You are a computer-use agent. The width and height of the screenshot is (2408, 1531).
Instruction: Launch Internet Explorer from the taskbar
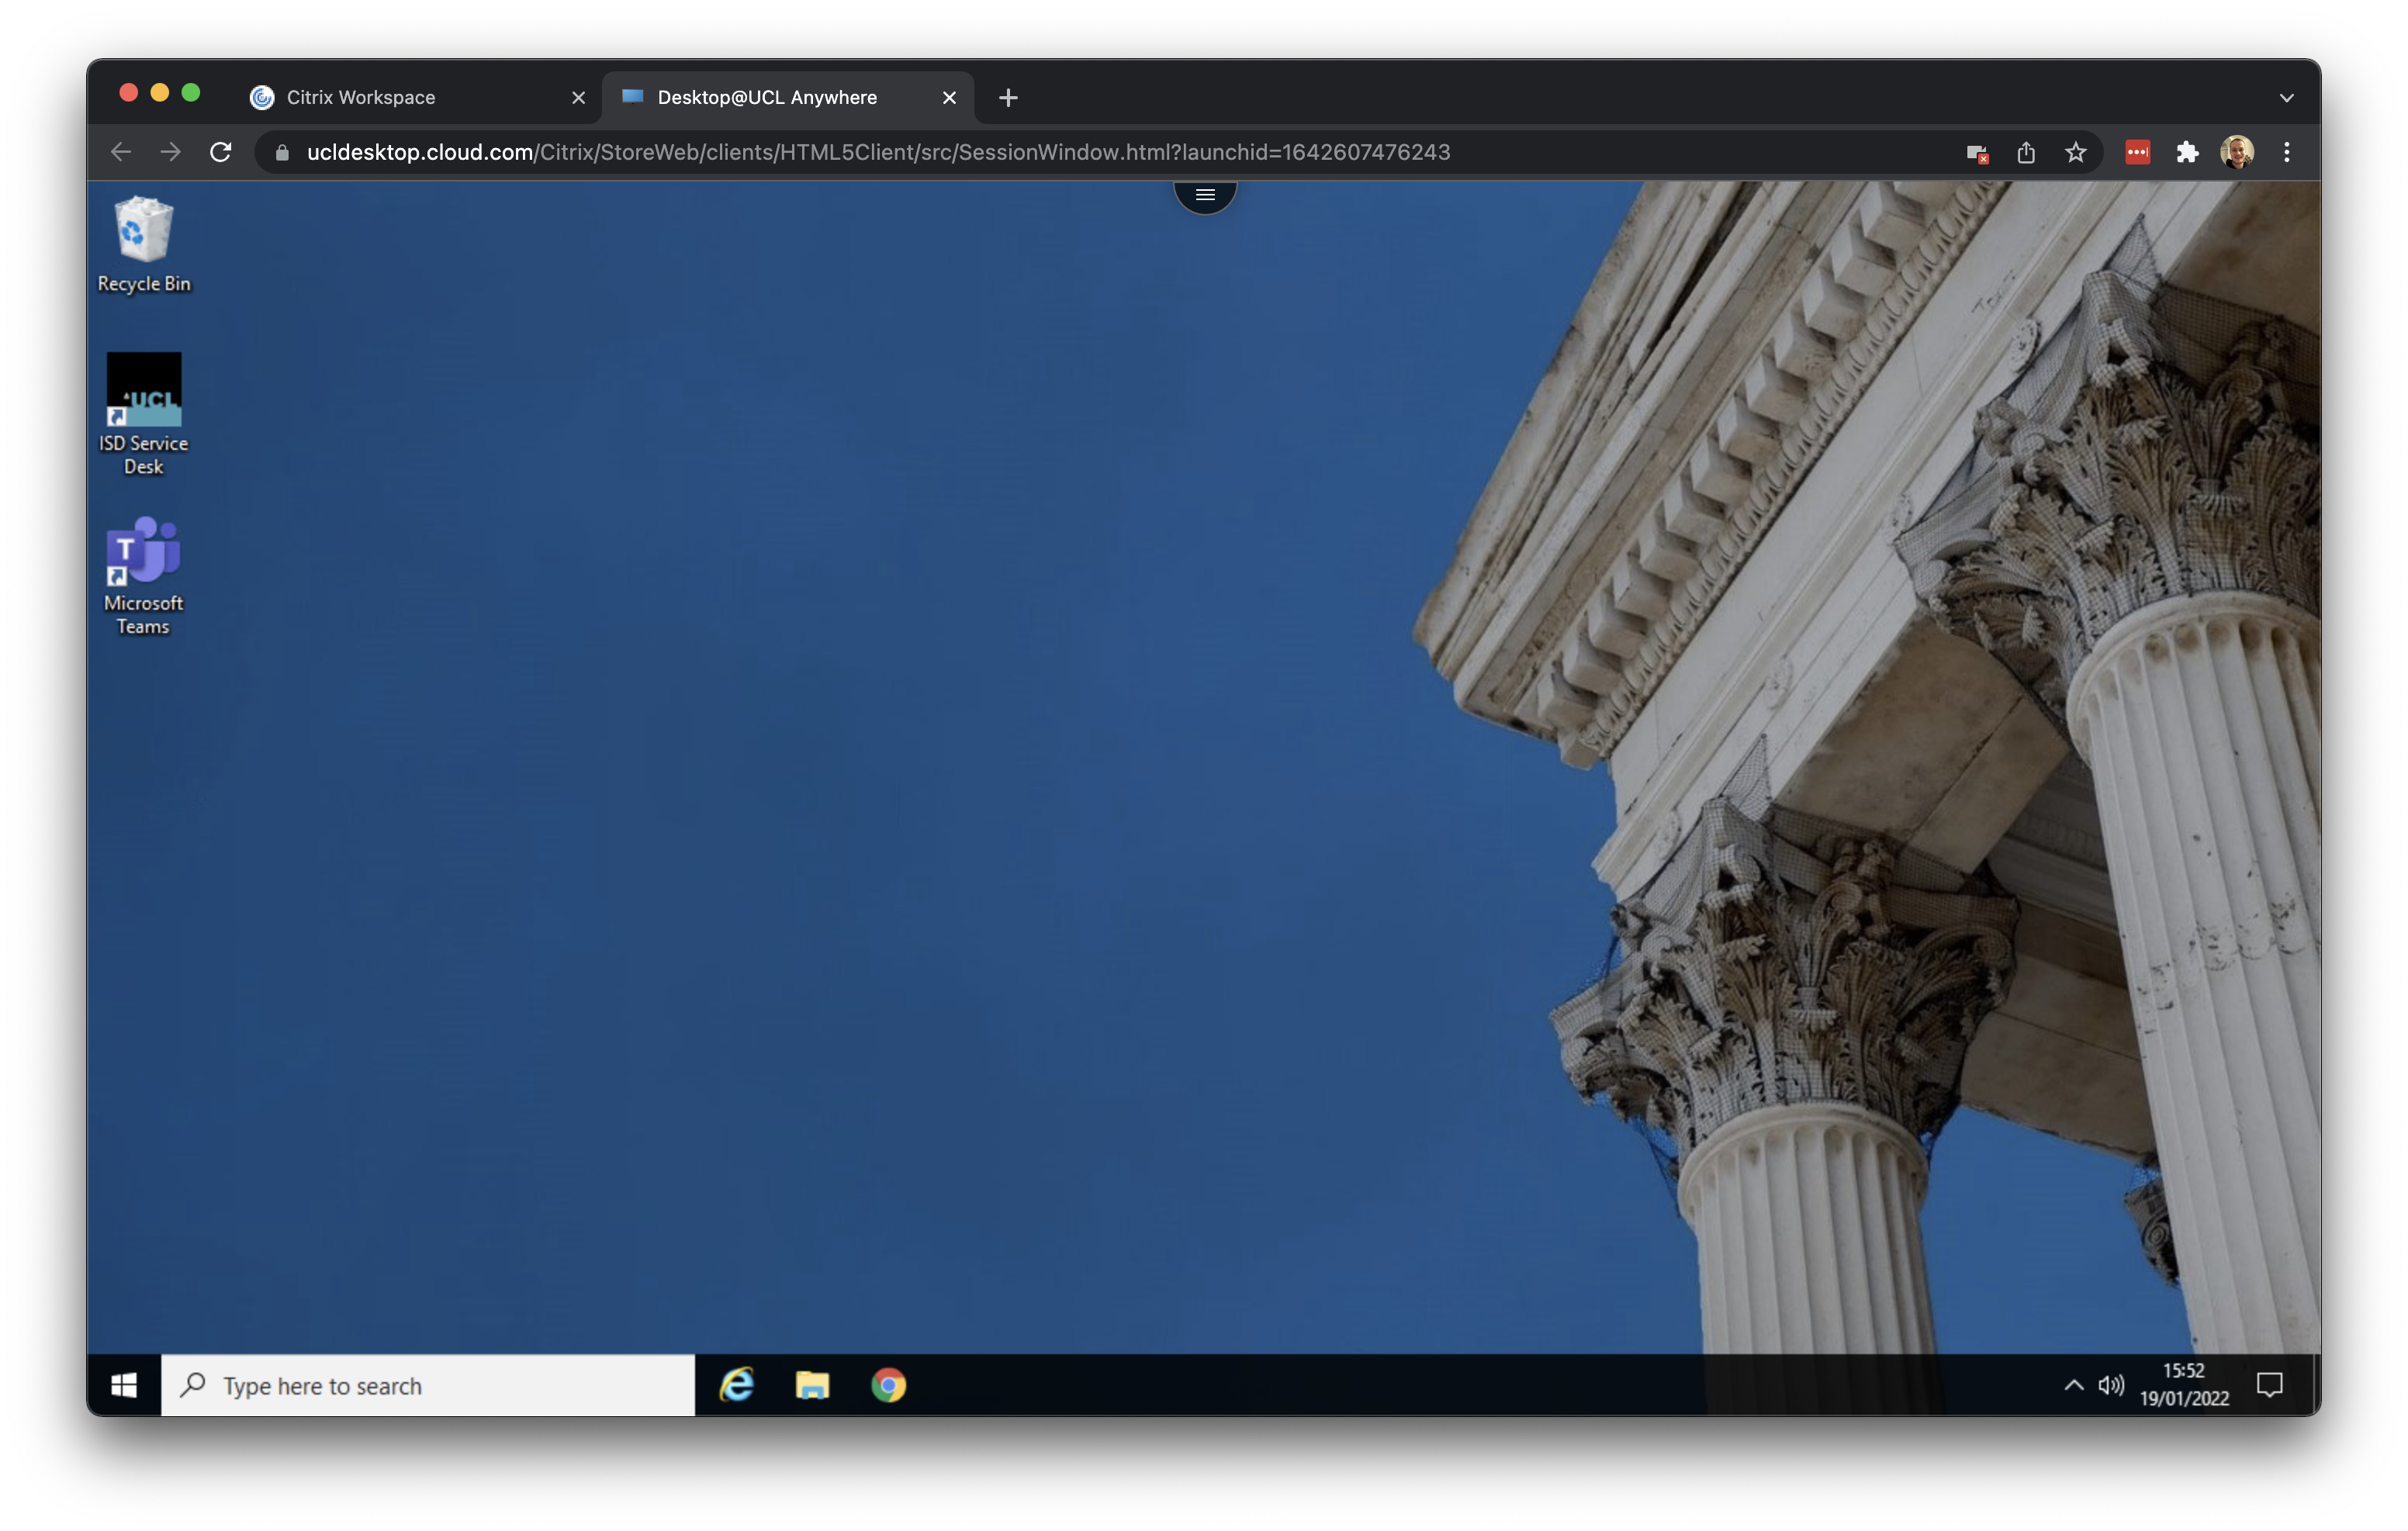[737, 1385]
